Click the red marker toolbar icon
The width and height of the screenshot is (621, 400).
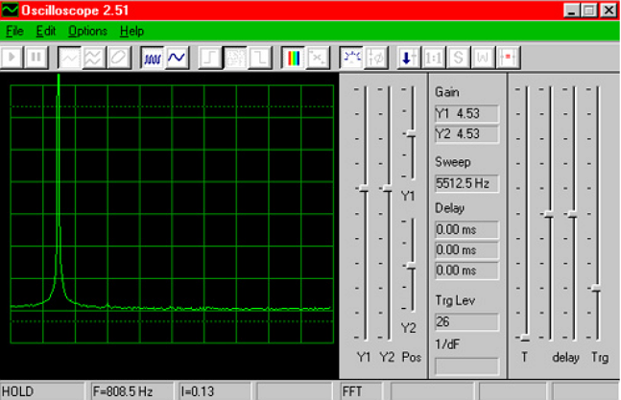(x=508, y=58)
